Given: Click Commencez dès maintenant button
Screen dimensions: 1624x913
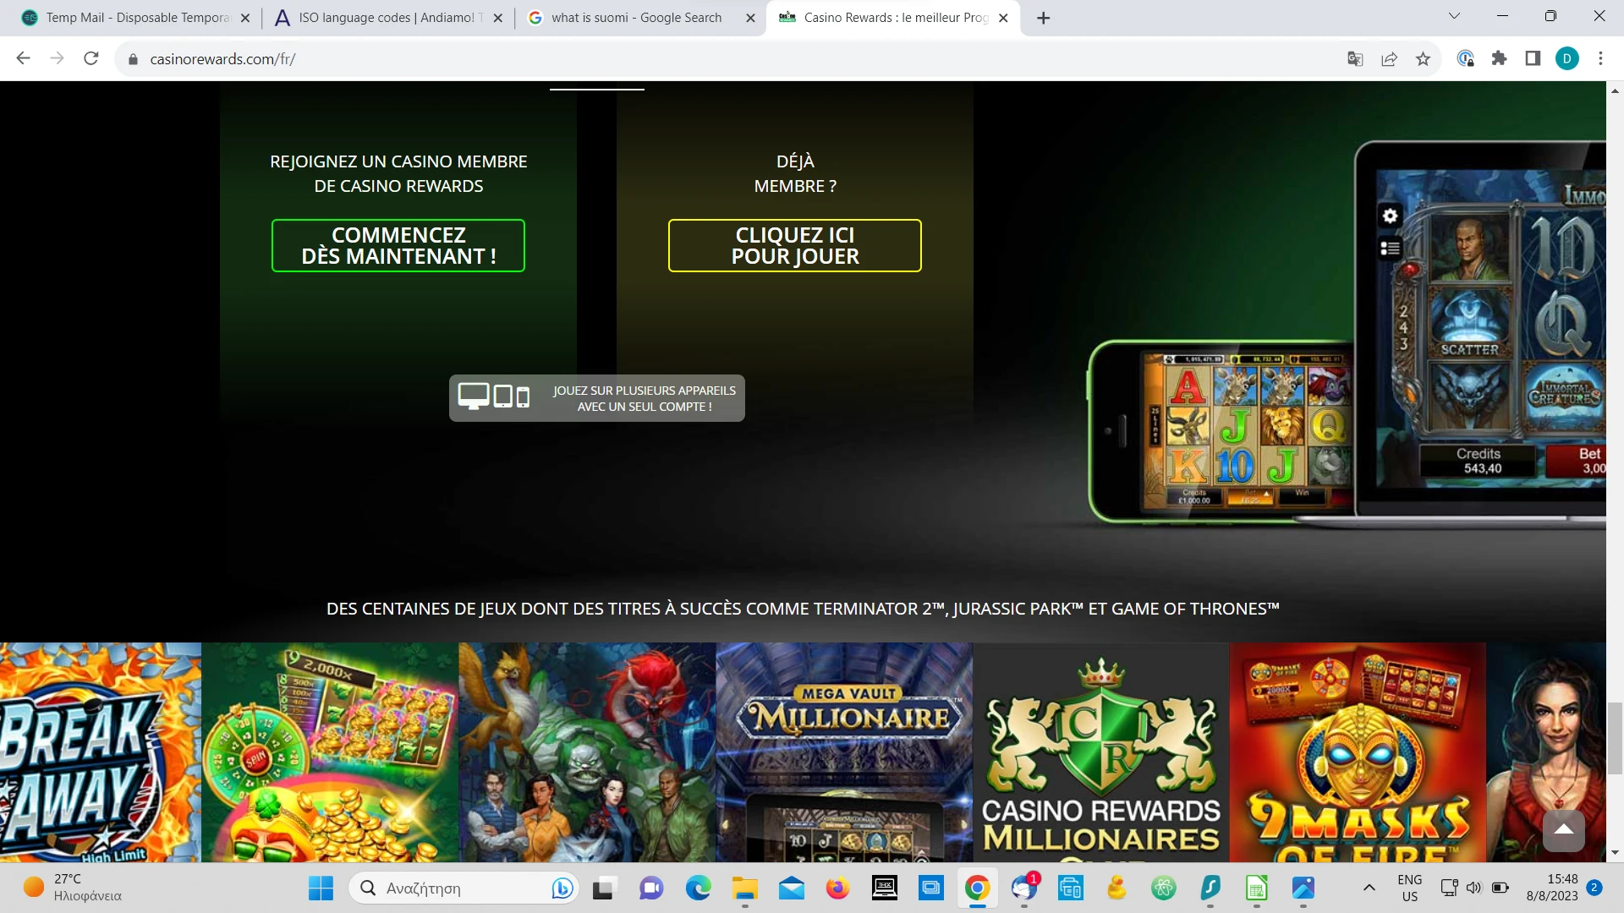Looking at the screenshot, I should pos(398,246).
